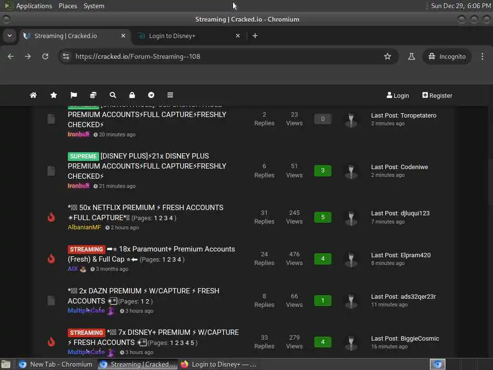
Task: Open the 21x DISNEY PLUS thread
Action: pyautogui.click(x=147, y=166)
